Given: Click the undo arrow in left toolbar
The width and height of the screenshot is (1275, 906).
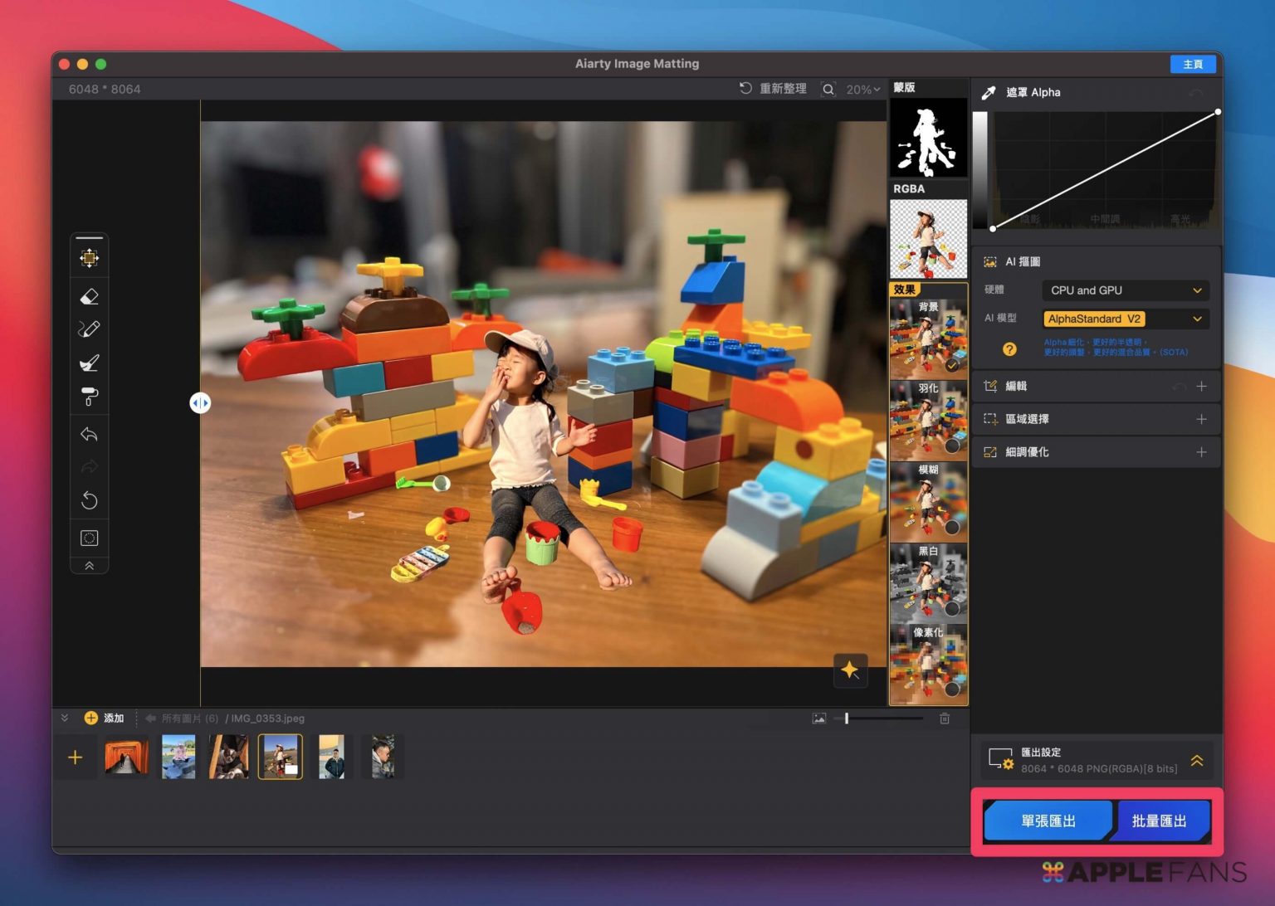Looking at the screenshot, I should (x=90, y=434).
